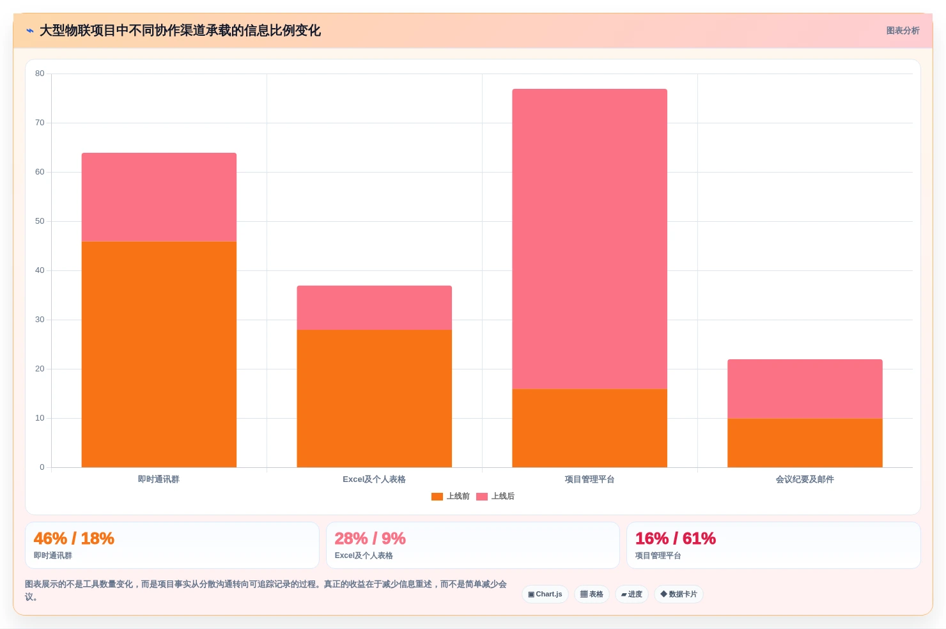This screenshot has height=629, width=946.
Task: Click the description paragraph starting 图表展示的不是工具数量变化
Action: click(x=267, y=590)
